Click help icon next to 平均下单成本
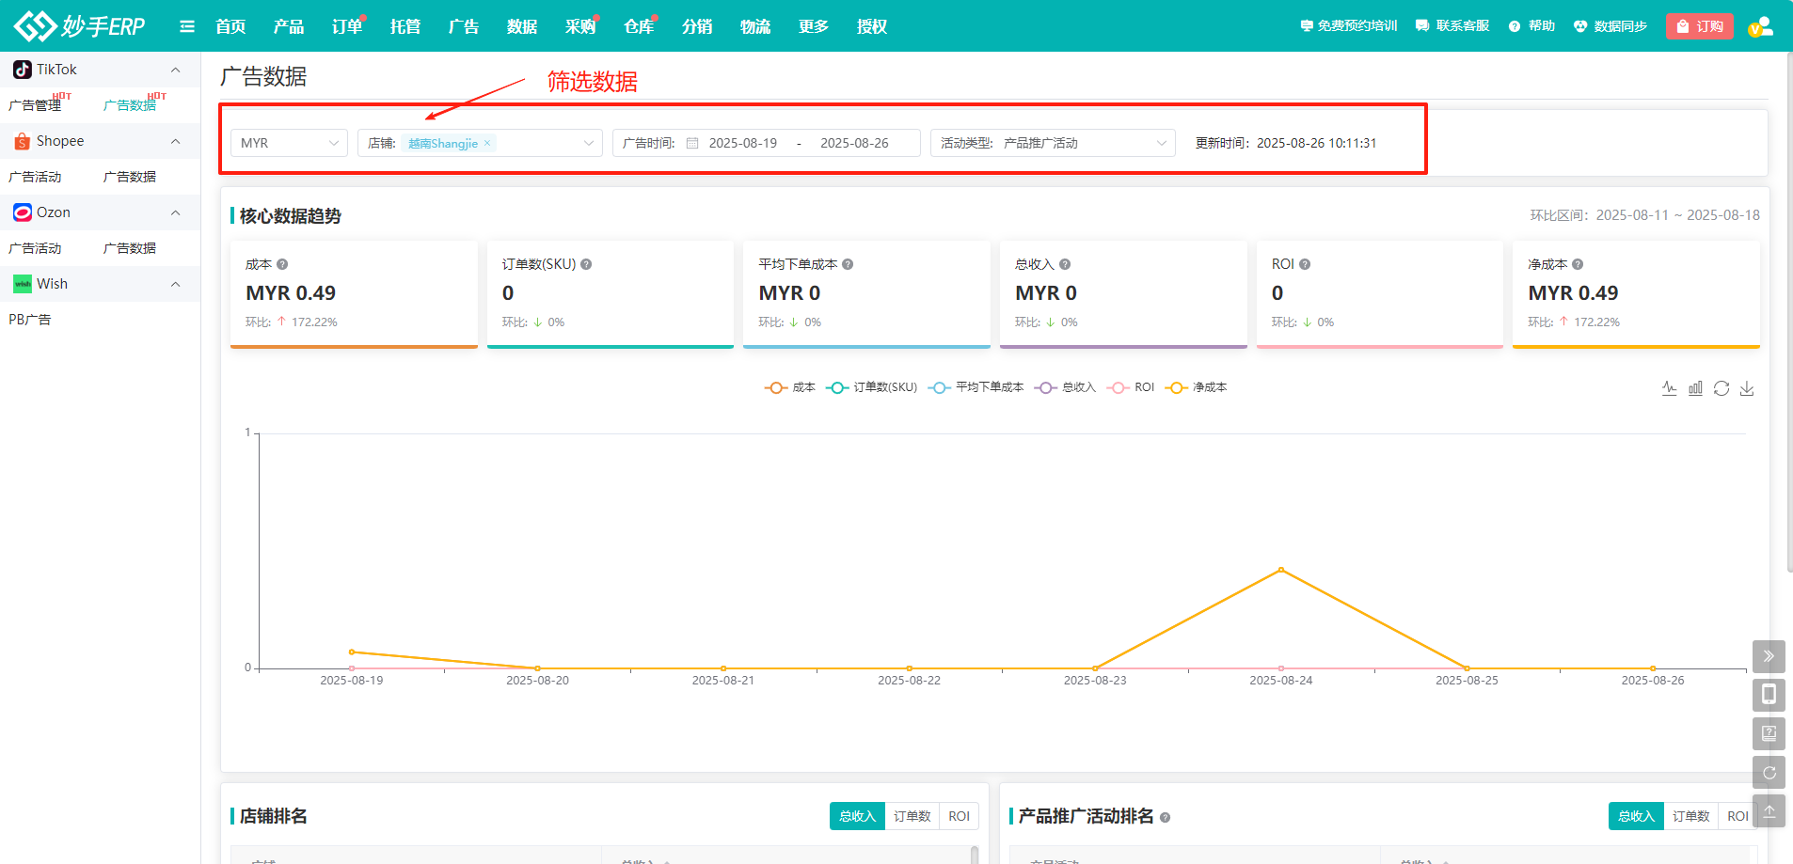Image resolution: width=1793 pixels, height=864 pixels. (848, 264)
